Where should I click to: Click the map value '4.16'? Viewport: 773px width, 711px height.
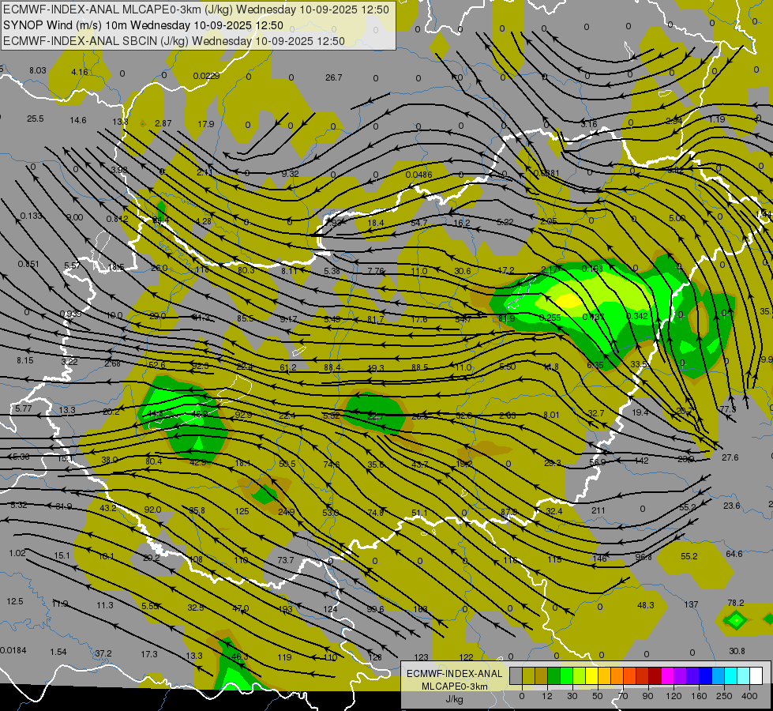[80, 72]
